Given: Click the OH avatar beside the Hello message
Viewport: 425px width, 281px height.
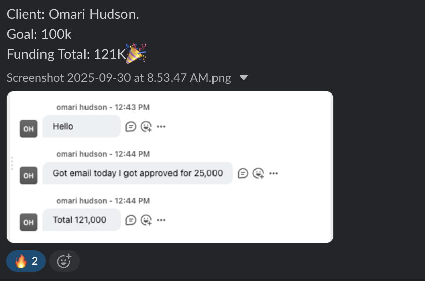Looking at the screenshot, I should pos(29,129).
